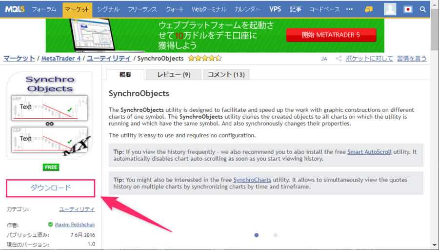Open the messages chat icon
The width and height of the screenshot is (439, 250).
[368, 10]
